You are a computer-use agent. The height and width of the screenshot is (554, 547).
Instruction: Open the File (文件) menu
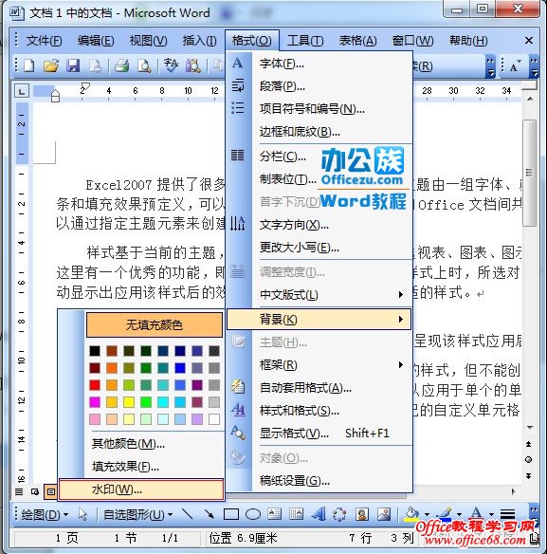(x=44, y=41)
